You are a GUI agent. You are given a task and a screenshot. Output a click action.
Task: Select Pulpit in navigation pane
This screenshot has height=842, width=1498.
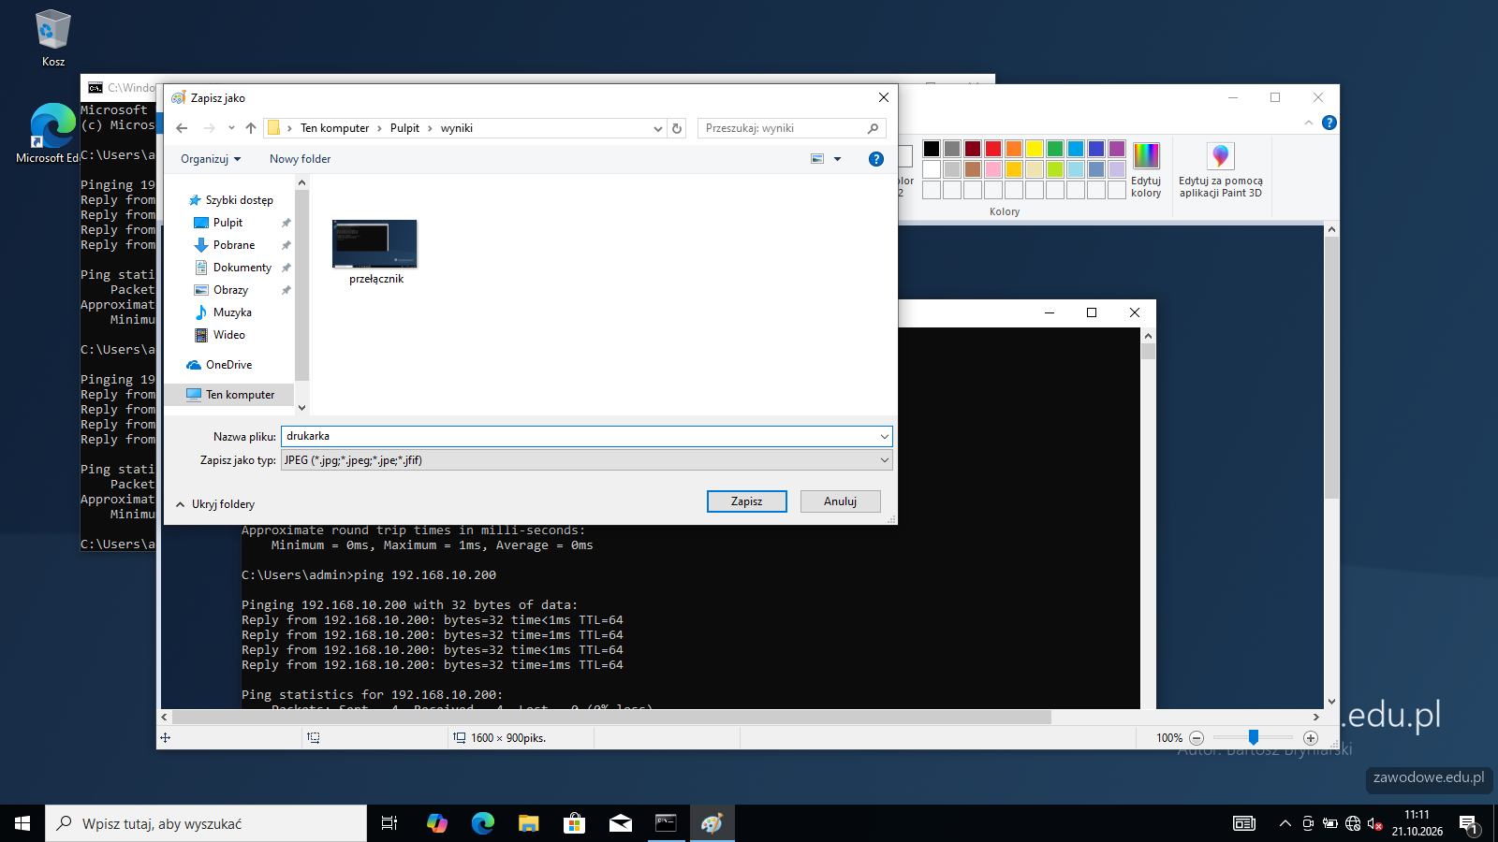(228, 223)
